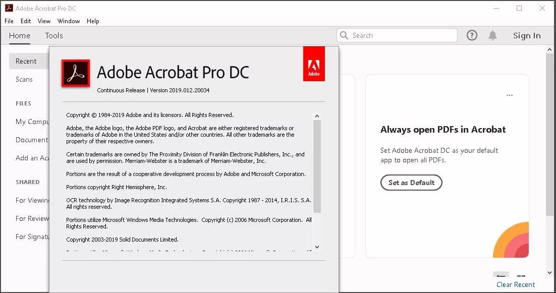Click the down arrow on the About dialog scrollbar
Screen dimensions: 556x293
[317, 247]
